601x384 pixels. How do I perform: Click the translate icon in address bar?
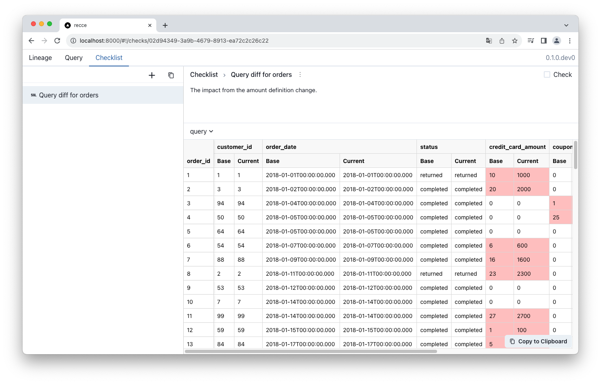[x=489, y=41]
